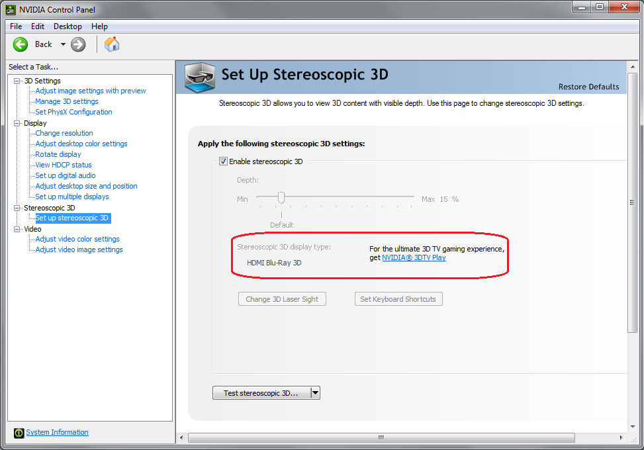This screenshot has height=450, width=644.
Task: Open Test stereoscopic 3D dropdown arrow
Action: [x=315, y=393]
